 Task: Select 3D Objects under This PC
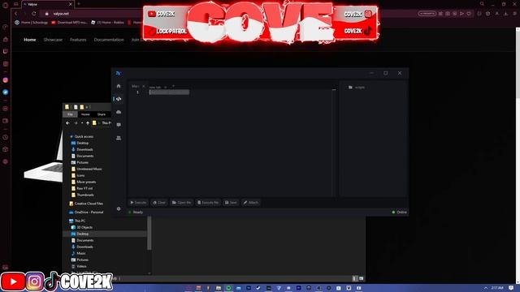coord(82,227)
